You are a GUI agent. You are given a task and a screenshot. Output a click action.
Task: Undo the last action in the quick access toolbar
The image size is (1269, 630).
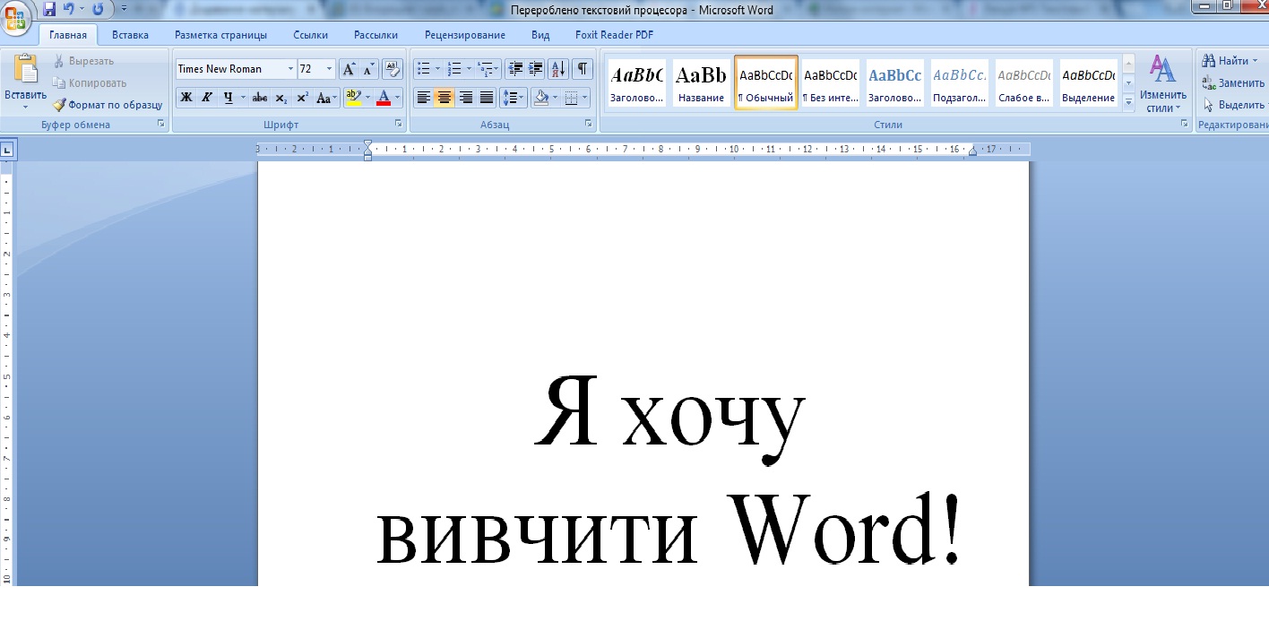pos(68,9)
